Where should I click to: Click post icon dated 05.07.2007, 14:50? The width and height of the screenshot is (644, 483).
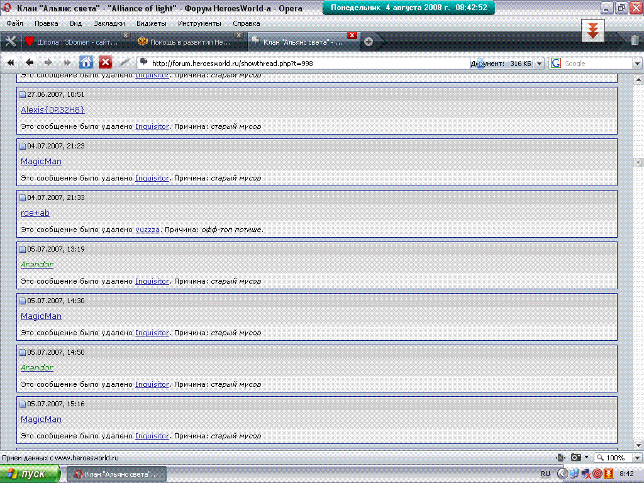[23, 352]
